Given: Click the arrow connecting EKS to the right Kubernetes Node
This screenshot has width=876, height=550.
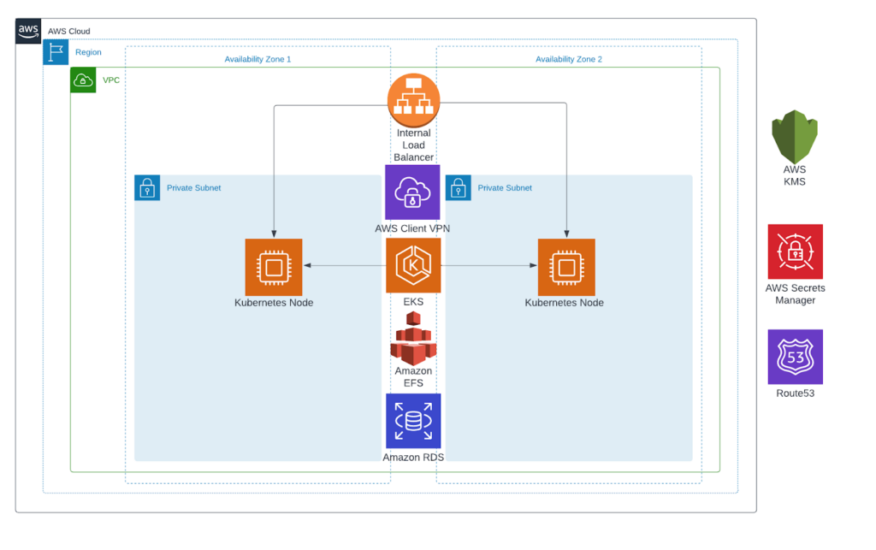Looking at the screenshot, I should 488,266.
